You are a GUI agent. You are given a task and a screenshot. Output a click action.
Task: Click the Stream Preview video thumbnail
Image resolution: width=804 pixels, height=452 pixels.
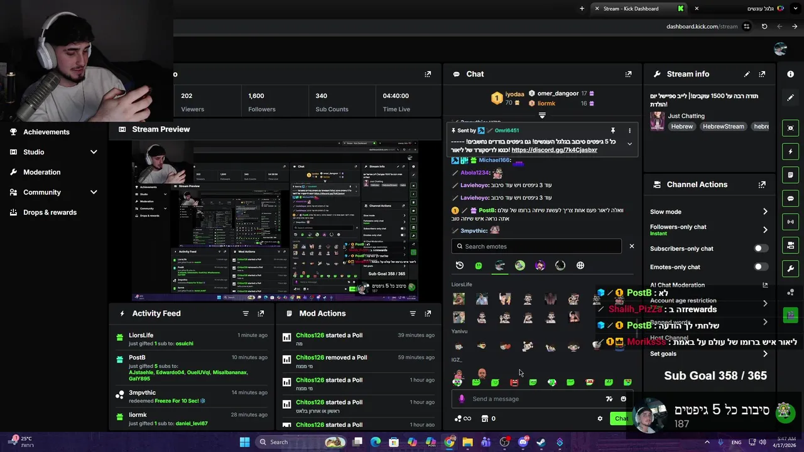pos(275,220)
